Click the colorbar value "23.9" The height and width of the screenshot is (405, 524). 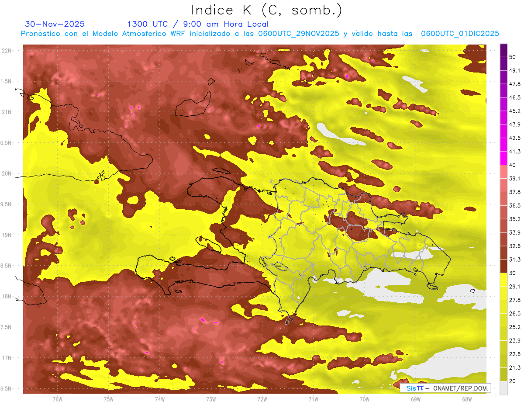(514, 341)
